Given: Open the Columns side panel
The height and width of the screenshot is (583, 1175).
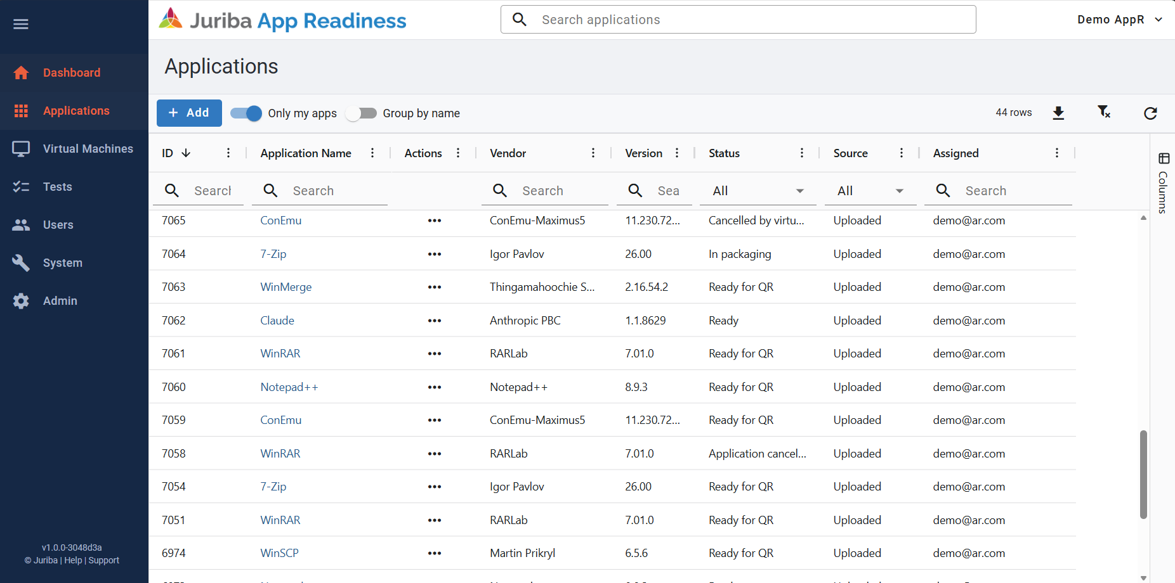Looking at the screenshot, I should (1163, 183).
